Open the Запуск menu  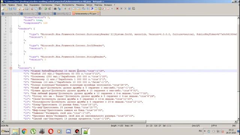click(89, 5)
